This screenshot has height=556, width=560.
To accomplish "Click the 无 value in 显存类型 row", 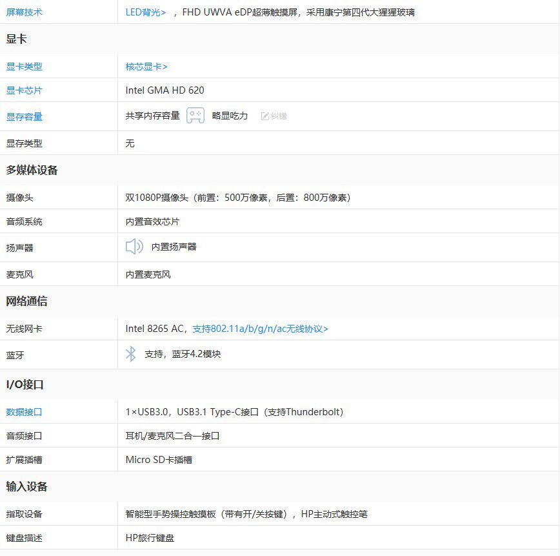I will (x=130, y=143).
